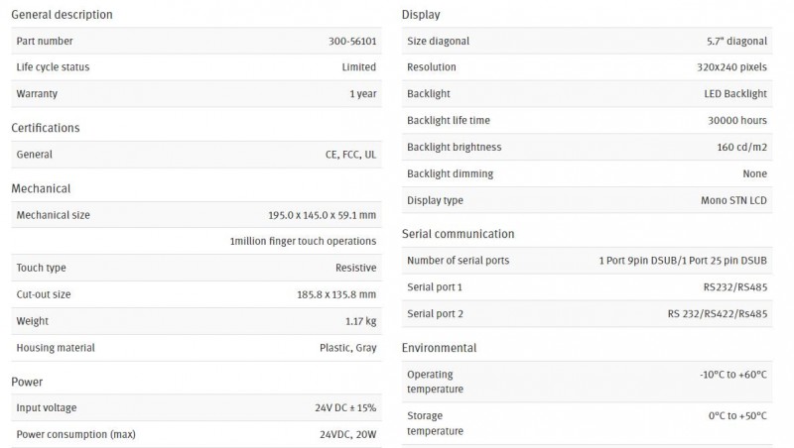Click the Operating temperature row
The image size is (794, 448).
click(x=587, y=382)
